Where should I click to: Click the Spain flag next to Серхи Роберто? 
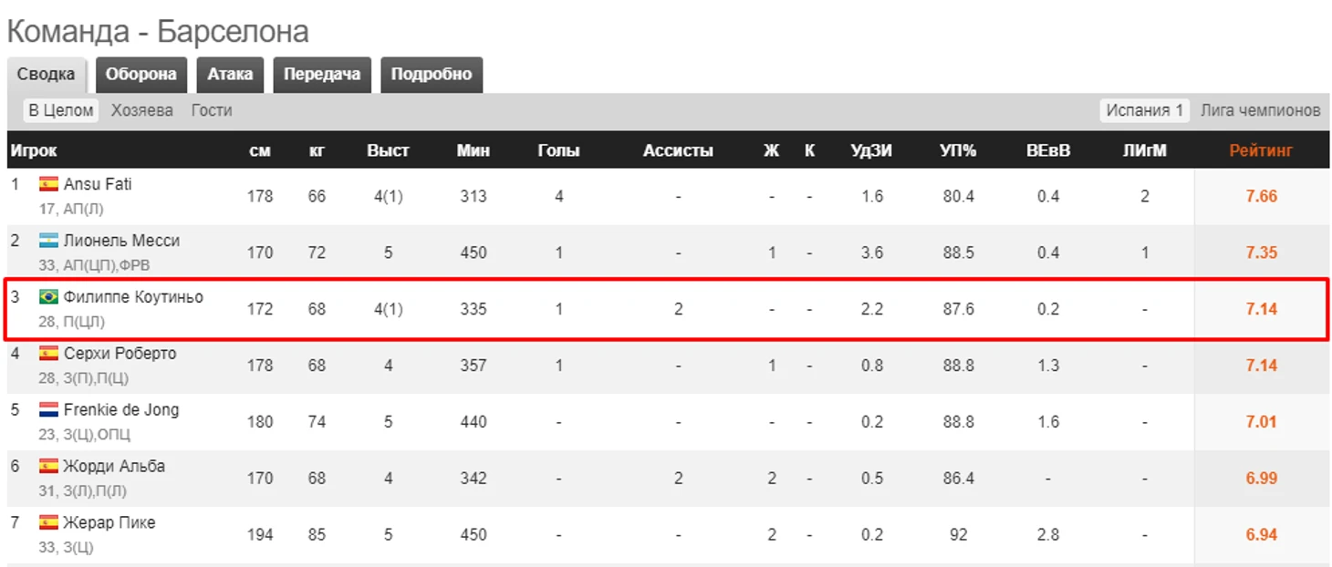coord(48,354)
